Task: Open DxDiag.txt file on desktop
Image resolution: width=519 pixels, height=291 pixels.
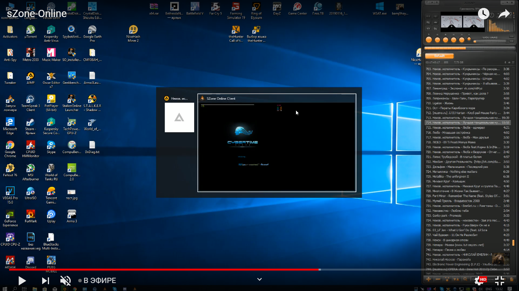Action: click(x=92, y=147)
